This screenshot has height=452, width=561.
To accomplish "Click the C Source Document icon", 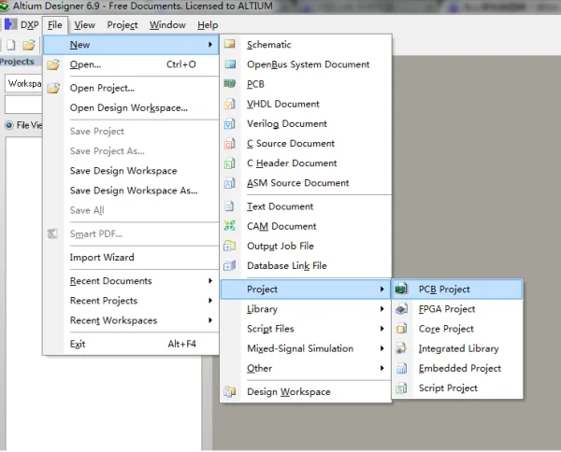I will point(230,143).
